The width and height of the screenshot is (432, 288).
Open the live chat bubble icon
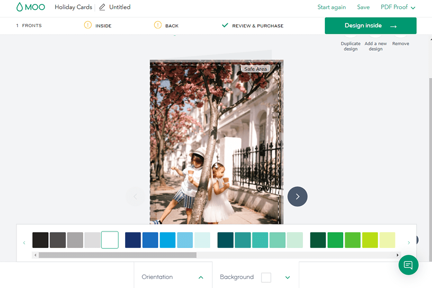point(408,265)
